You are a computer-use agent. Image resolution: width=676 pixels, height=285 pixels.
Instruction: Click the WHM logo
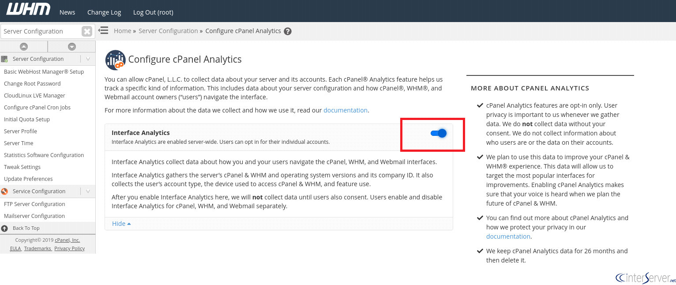tap(28, 9)
